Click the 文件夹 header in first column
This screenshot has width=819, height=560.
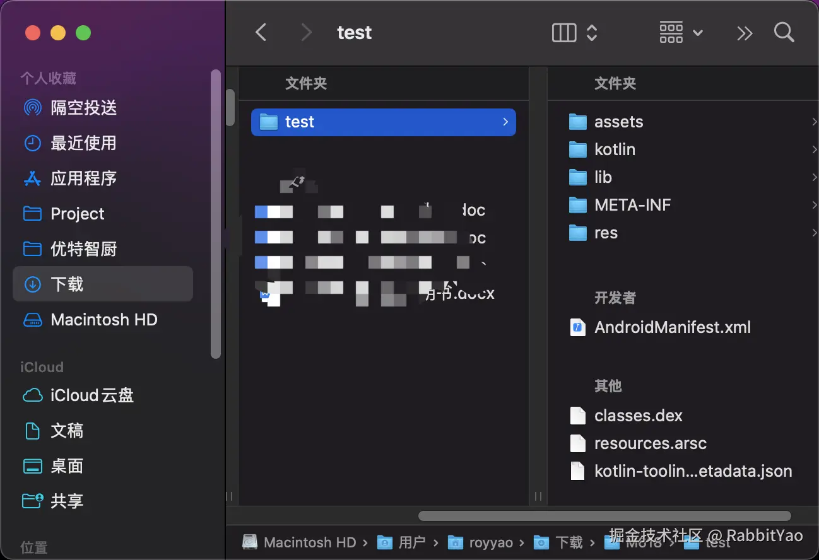[x=306, y=83]
